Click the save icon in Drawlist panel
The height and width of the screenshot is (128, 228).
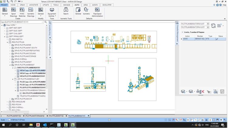[222, 92]
